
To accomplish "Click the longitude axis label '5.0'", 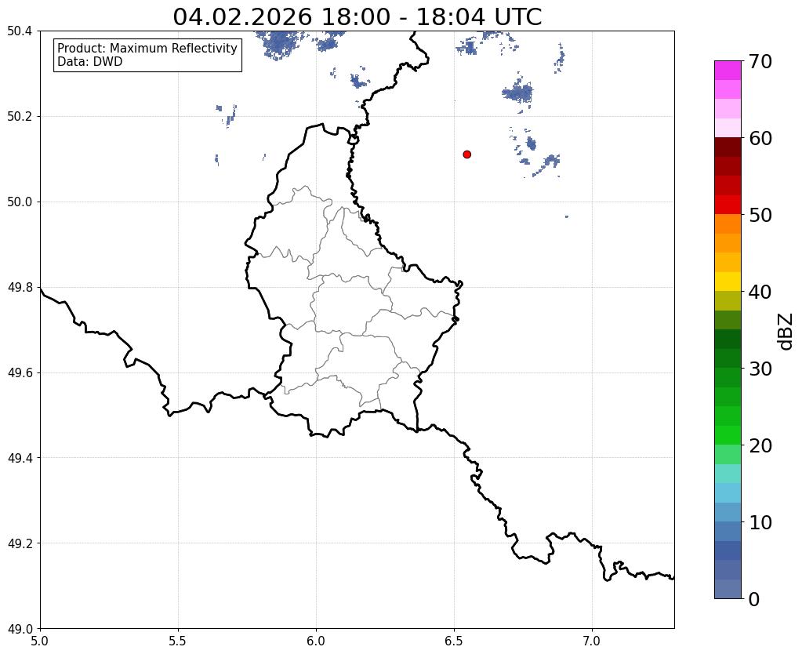I will 40,641.
